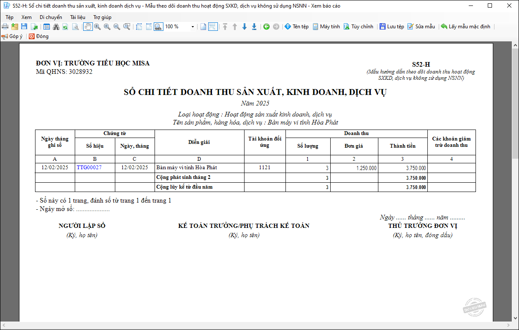Click column header 'Tài khoản đối ứng'

(265, 142)
